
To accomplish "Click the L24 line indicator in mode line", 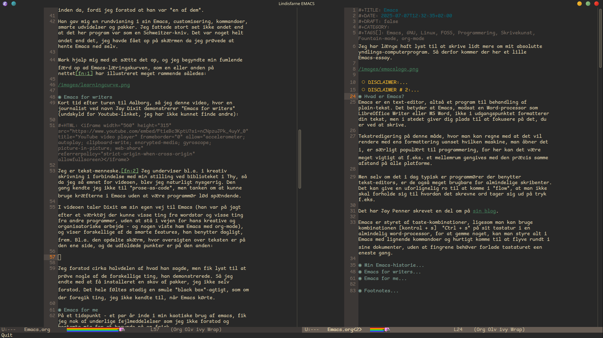I will [x=458, y=329].
